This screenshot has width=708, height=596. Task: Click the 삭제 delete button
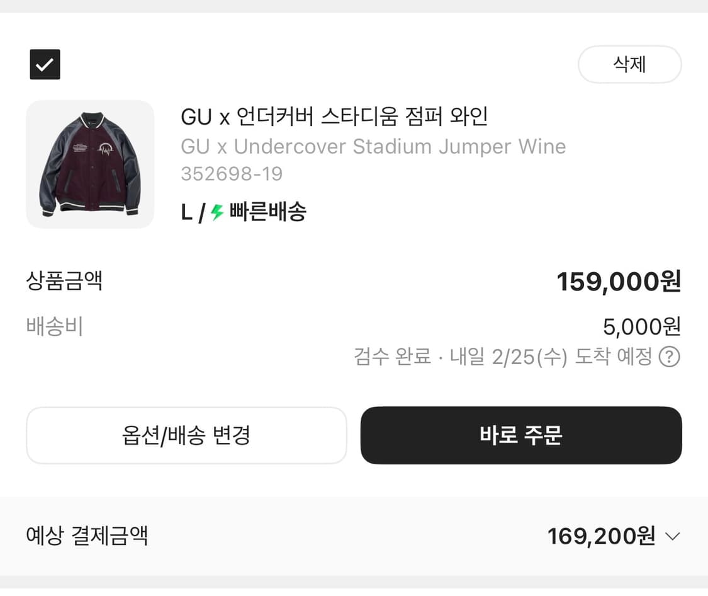629,64
